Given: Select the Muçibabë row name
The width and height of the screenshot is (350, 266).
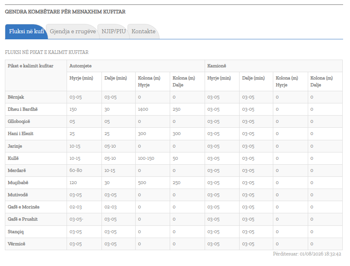Looking at the screenshot, I should (18, 182).
